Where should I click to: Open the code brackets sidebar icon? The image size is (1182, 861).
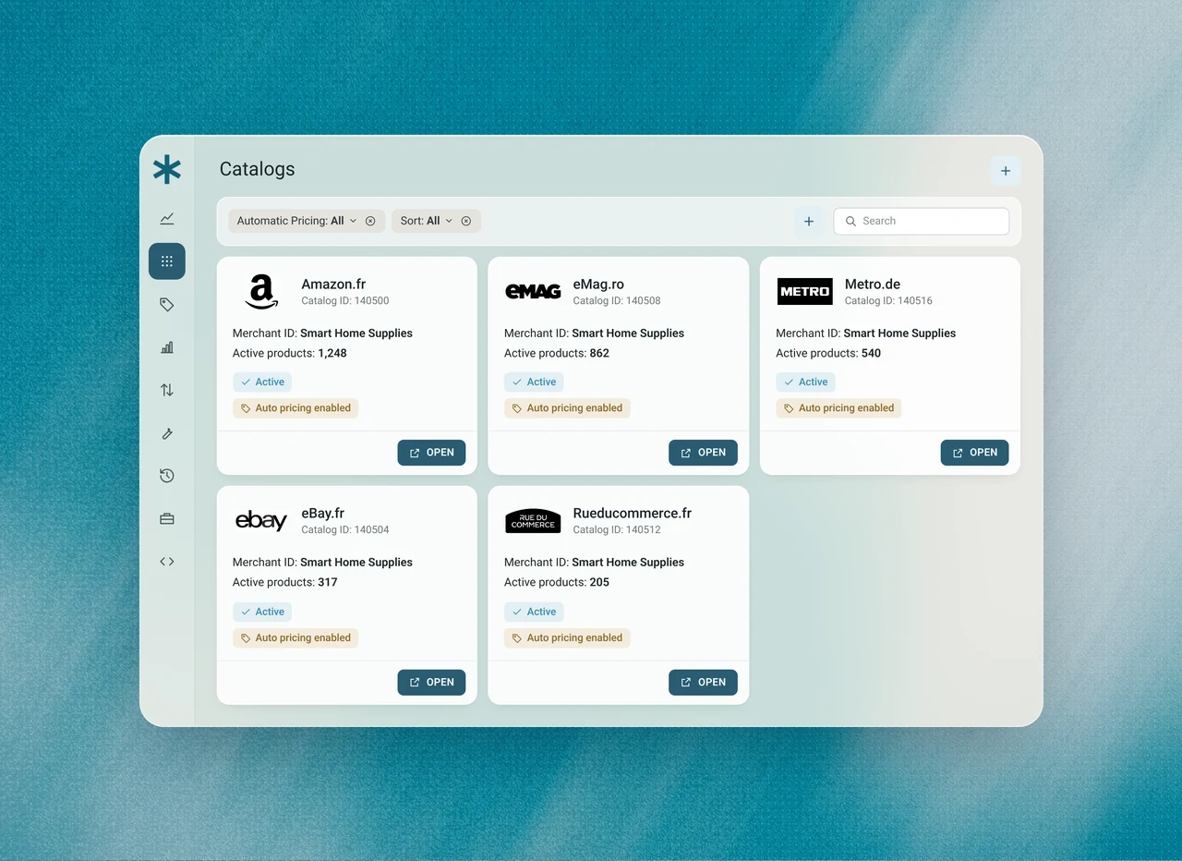(x=167, y=562)
